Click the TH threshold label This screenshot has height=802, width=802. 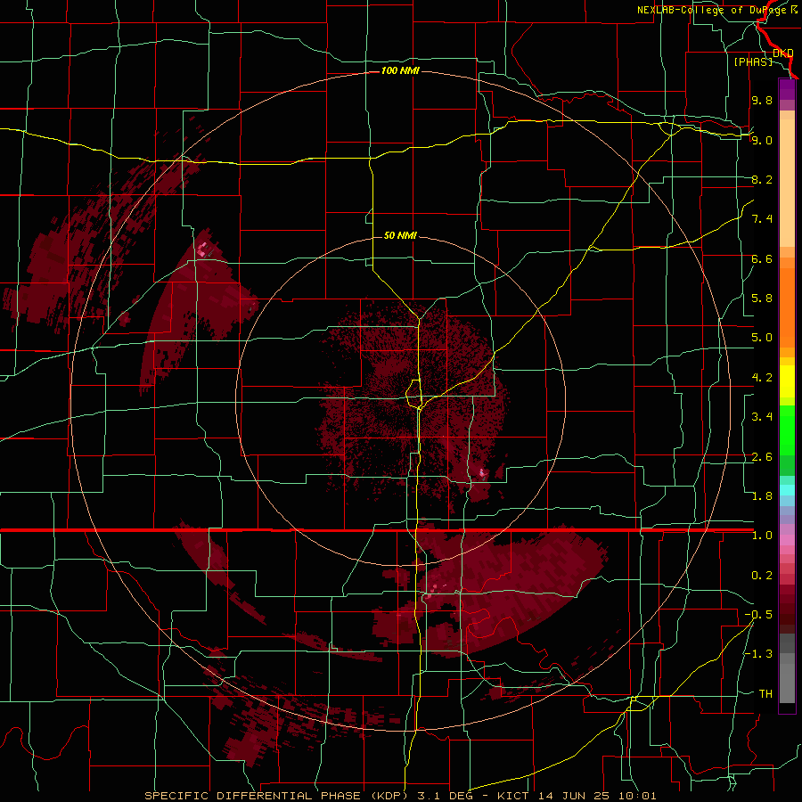click(x=765, y=694)
